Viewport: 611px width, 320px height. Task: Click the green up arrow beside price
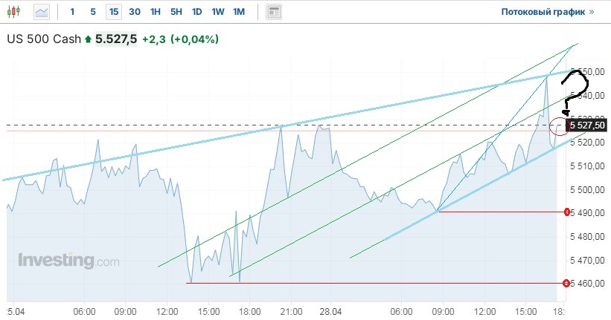point(89,39)
